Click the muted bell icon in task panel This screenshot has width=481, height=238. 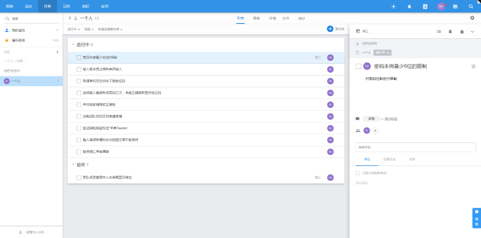pos(450,31)
